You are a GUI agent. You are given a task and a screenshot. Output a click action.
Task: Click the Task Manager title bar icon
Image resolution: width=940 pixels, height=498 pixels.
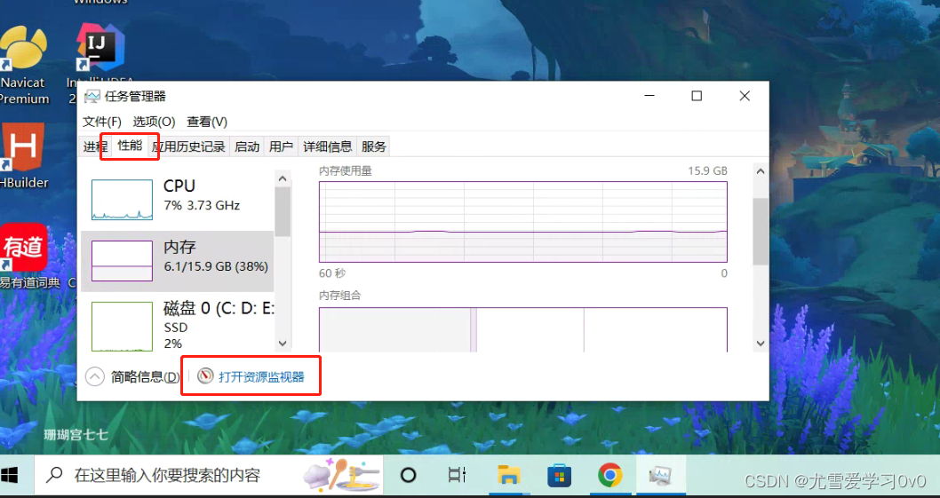point(92,97)
